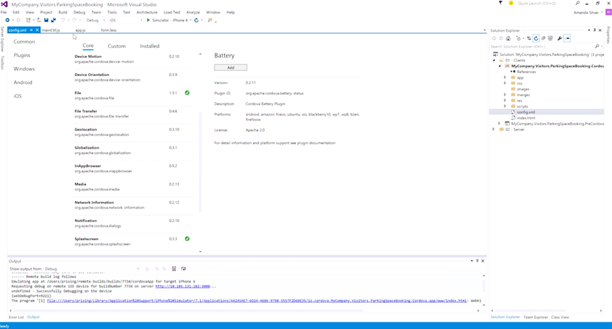Select the Windows section in config sidebar

pyautogui.click(x=24, y=69)
